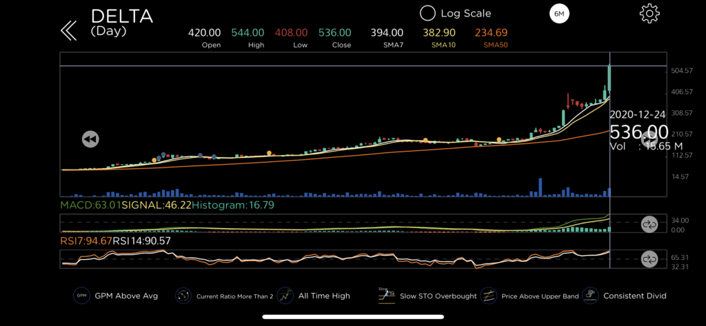
Task: Tap the GPM Above Avg icon
Action: coord(81,296)
